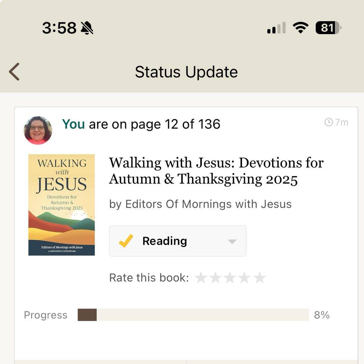Screen dimensions: 364x364
Task: Rate the book one star
Action: (x=201, y=278)
